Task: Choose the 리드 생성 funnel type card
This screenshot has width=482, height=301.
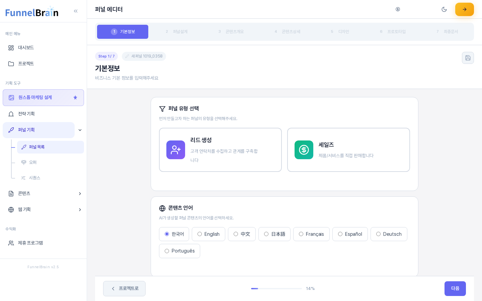Action: click(x=220, y=150)
